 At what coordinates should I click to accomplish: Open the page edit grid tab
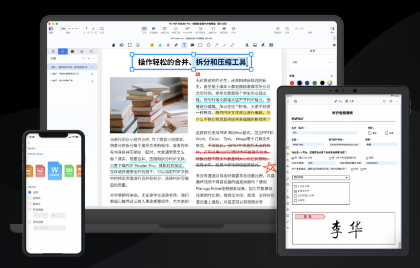(x=153, y=30)
